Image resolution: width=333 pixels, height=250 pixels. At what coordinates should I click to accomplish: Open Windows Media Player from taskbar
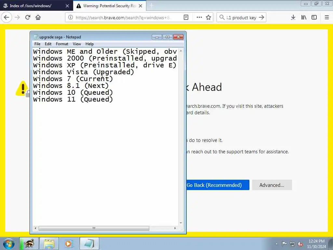[x=69, y=243]
